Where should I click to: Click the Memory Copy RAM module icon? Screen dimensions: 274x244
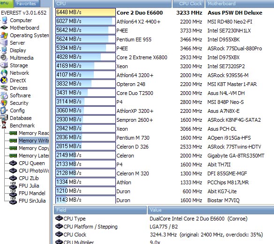tap(13, 148)
